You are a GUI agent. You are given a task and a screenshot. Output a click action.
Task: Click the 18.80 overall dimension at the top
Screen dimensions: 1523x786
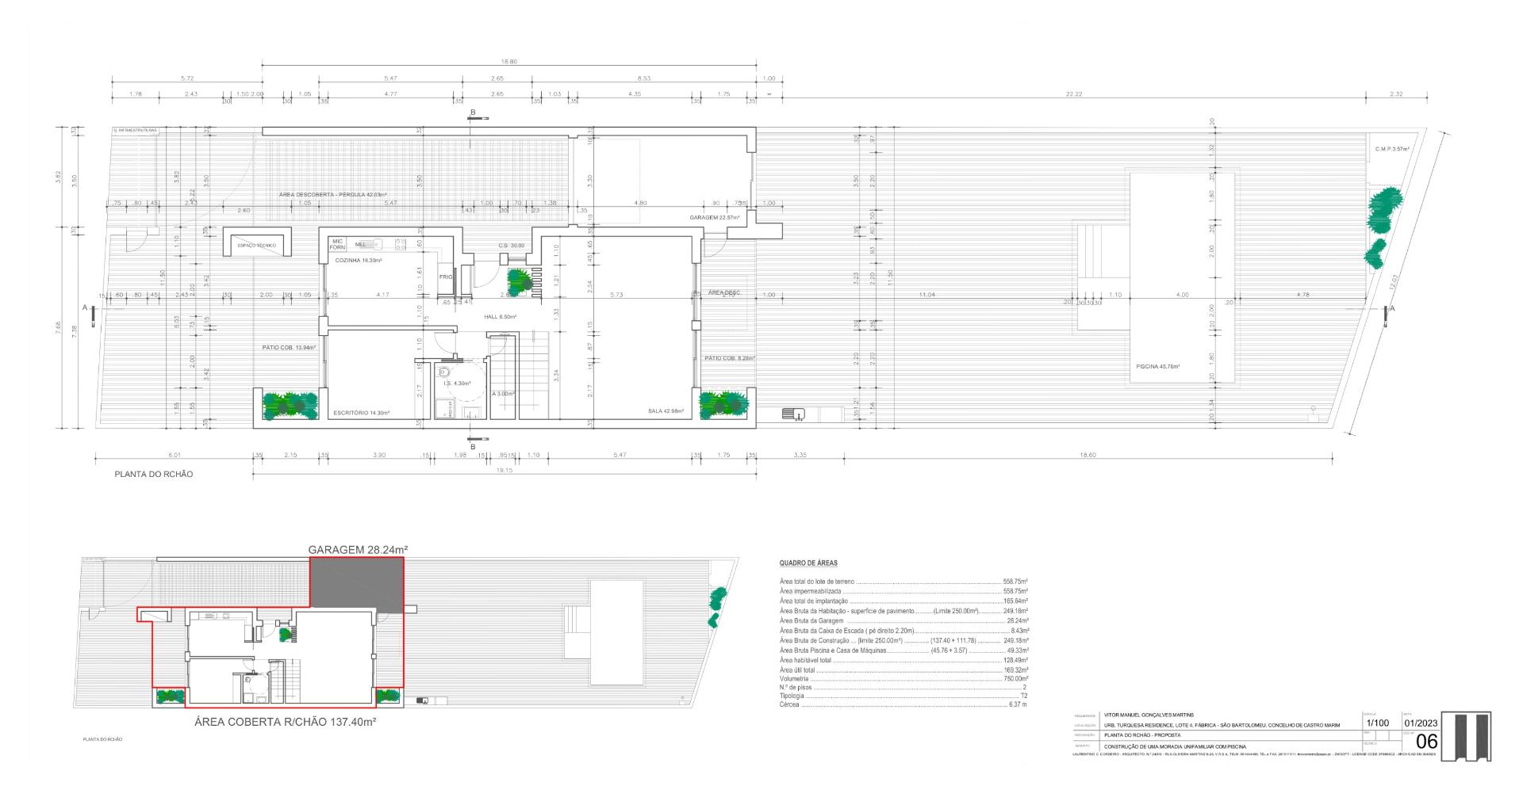click(x=508, y=61)
